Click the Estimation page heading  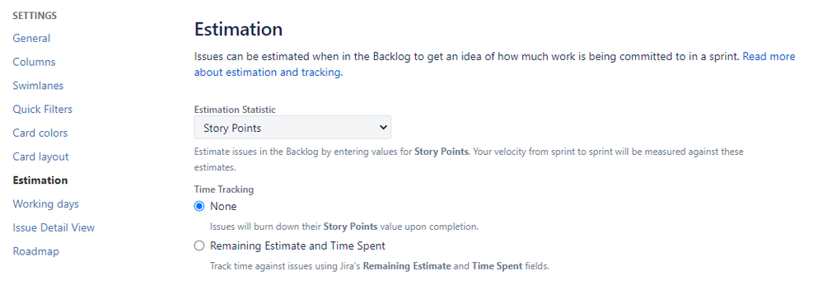coord(238,29)
